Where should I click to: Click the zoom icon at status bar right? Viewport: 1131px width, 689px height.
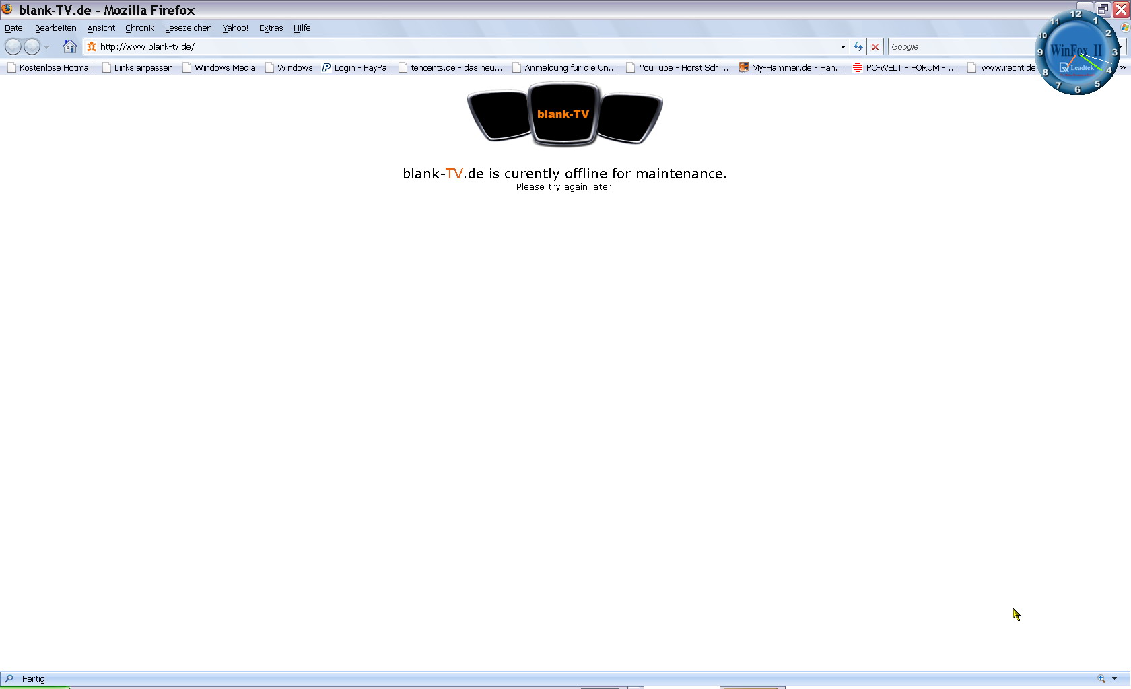pos(1101,678)
